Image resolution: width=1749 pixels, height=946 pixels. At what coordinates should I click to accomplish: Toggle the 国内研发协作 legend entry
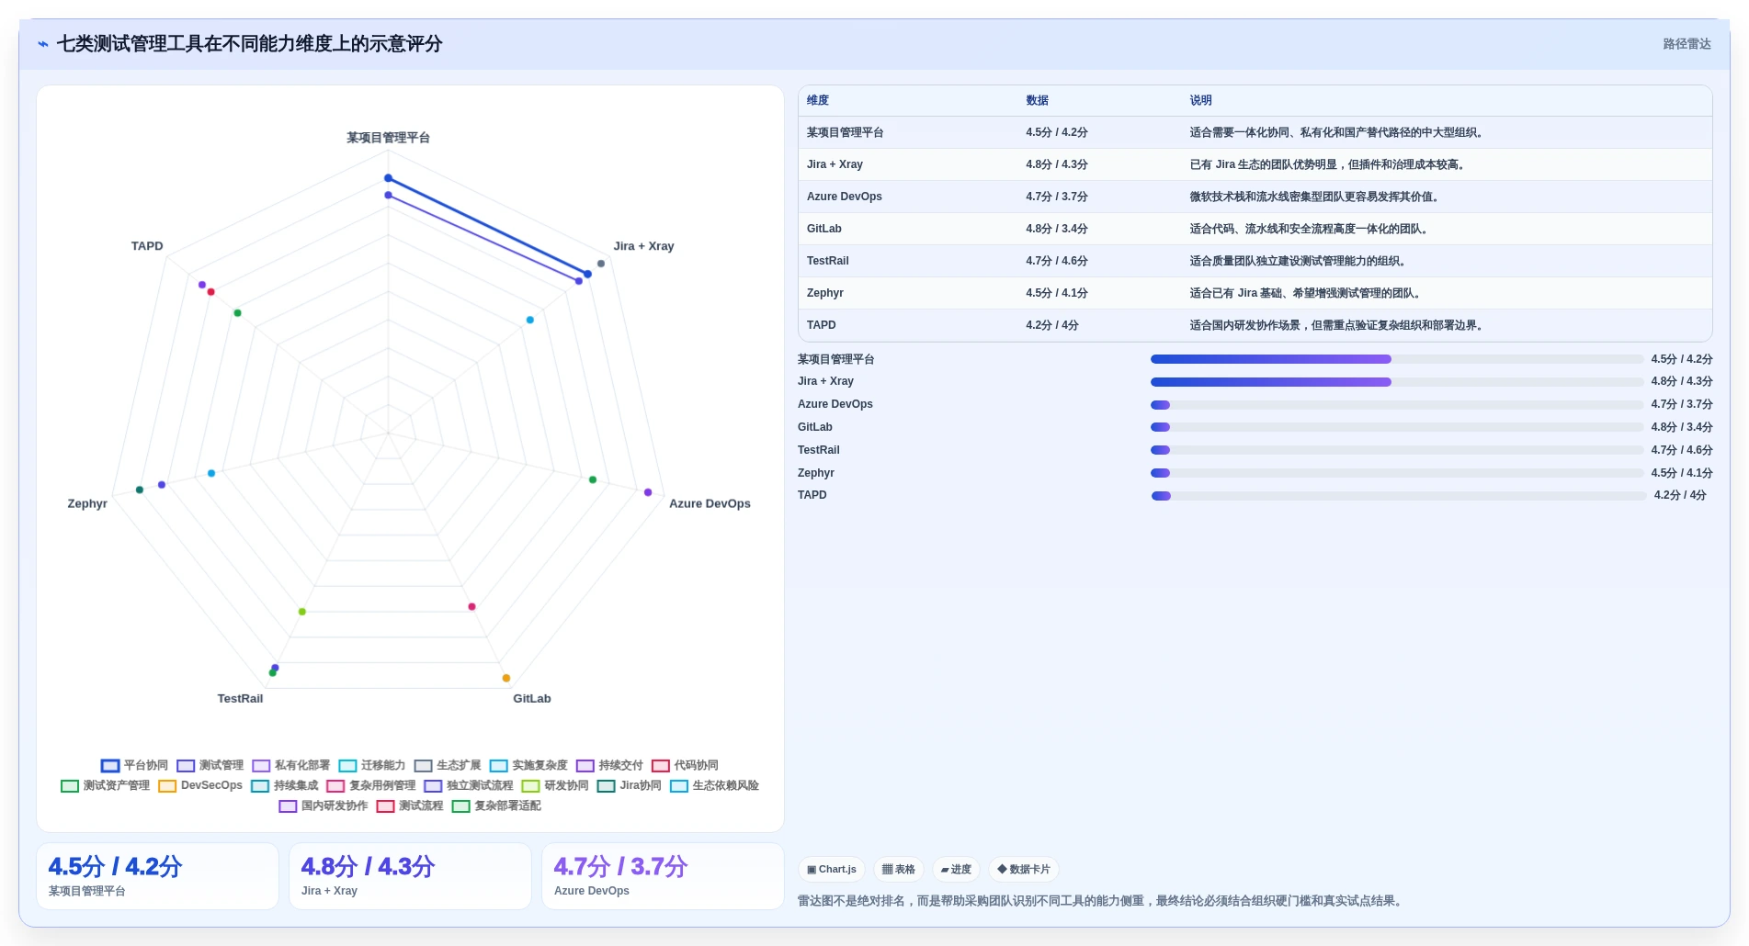pos(323,805)
